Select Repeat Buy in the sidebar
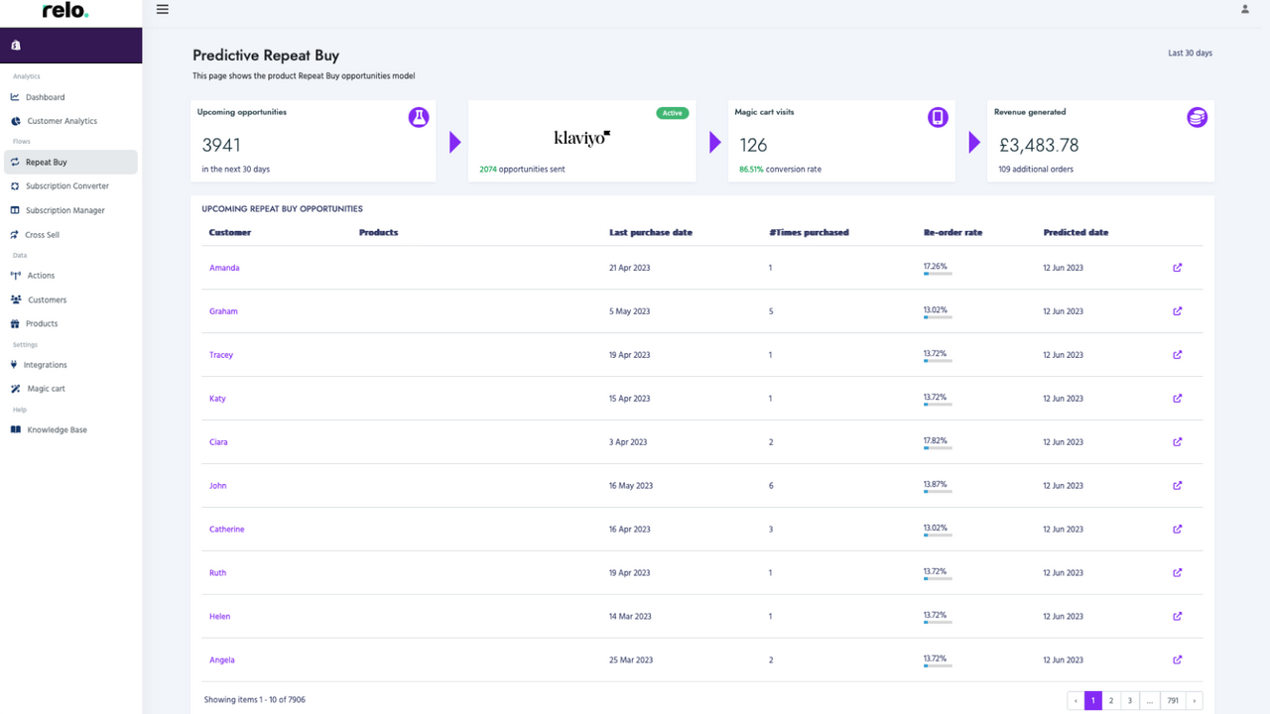 [70, 162]
